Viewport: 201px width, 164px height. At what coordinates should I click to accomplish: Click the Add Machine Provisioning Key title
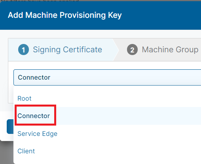pos(64,15)
